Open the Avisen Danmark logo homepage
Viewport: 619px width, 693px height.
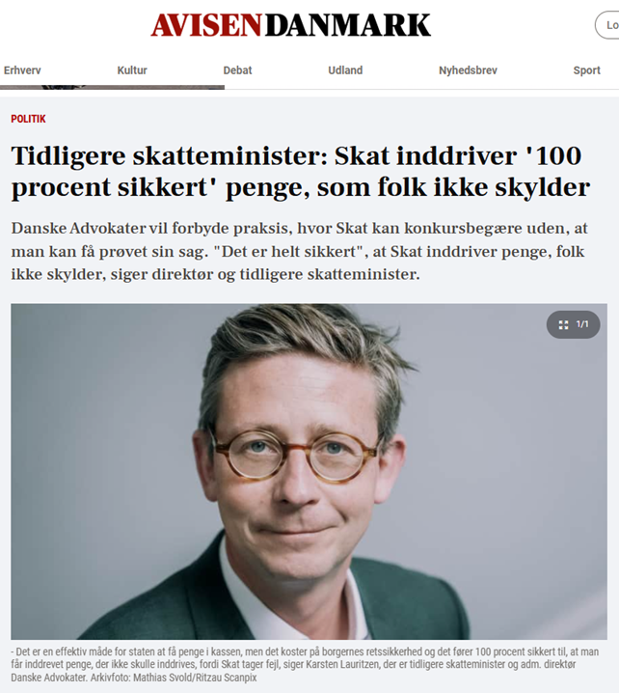tap(290, 25)
